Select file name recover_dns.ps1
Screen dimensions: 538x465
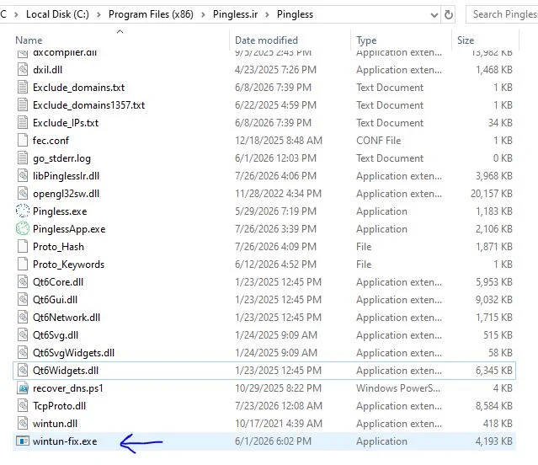68,388
